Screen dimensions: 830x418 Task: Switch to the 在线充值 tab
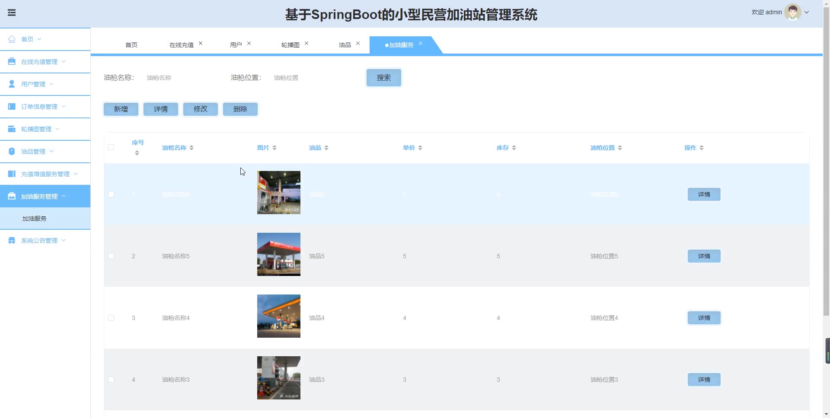(182, 45)
